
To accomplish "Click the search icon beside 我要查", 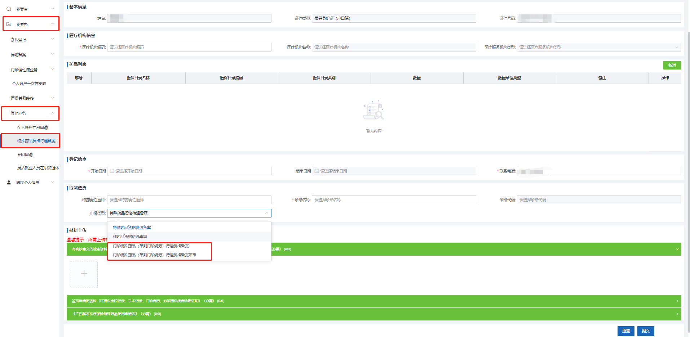I will click(x=9, y=9).
